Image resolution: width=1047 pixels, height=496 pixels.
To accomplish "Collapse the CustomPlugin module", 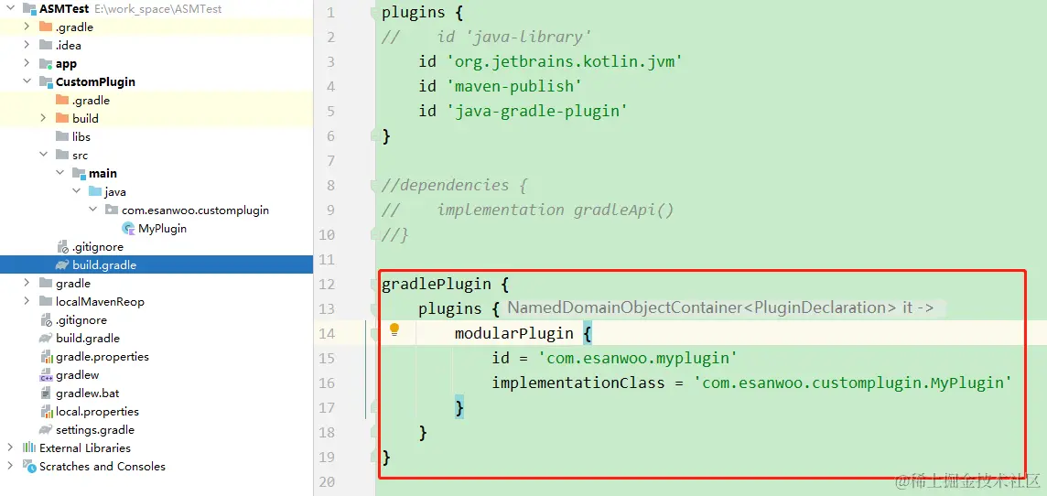I will [27, 82].
